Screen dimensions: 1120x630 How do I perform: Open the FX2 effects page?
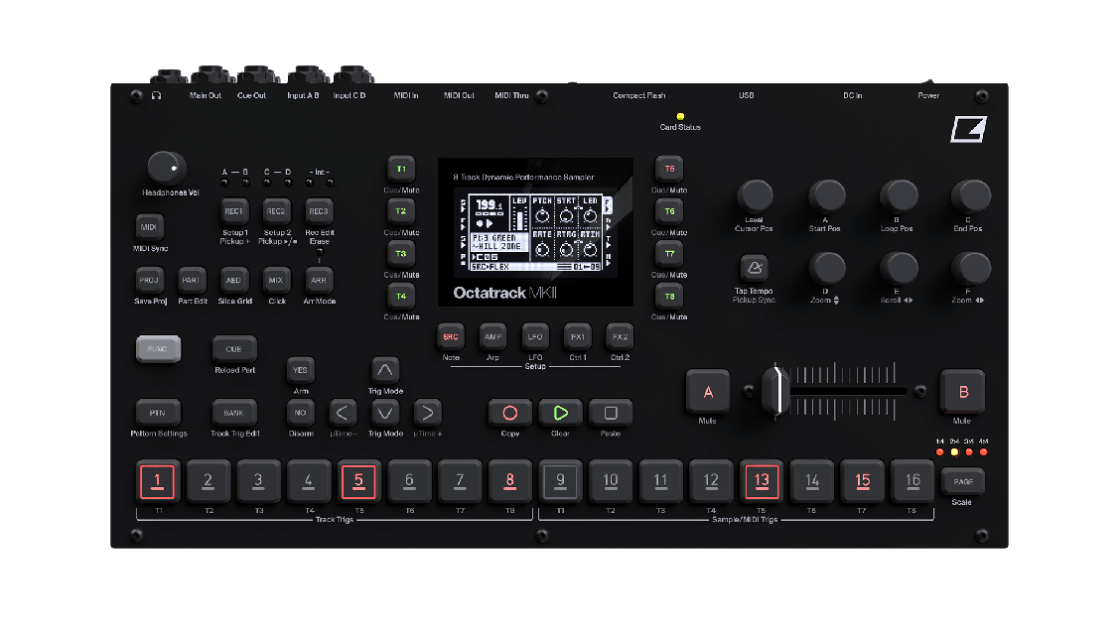coord(620,336)
